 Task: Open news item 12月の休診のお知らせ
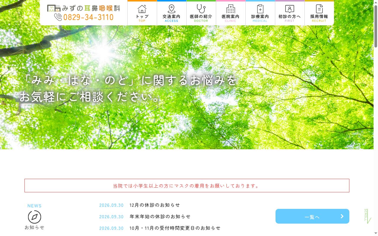coord(155,205)
